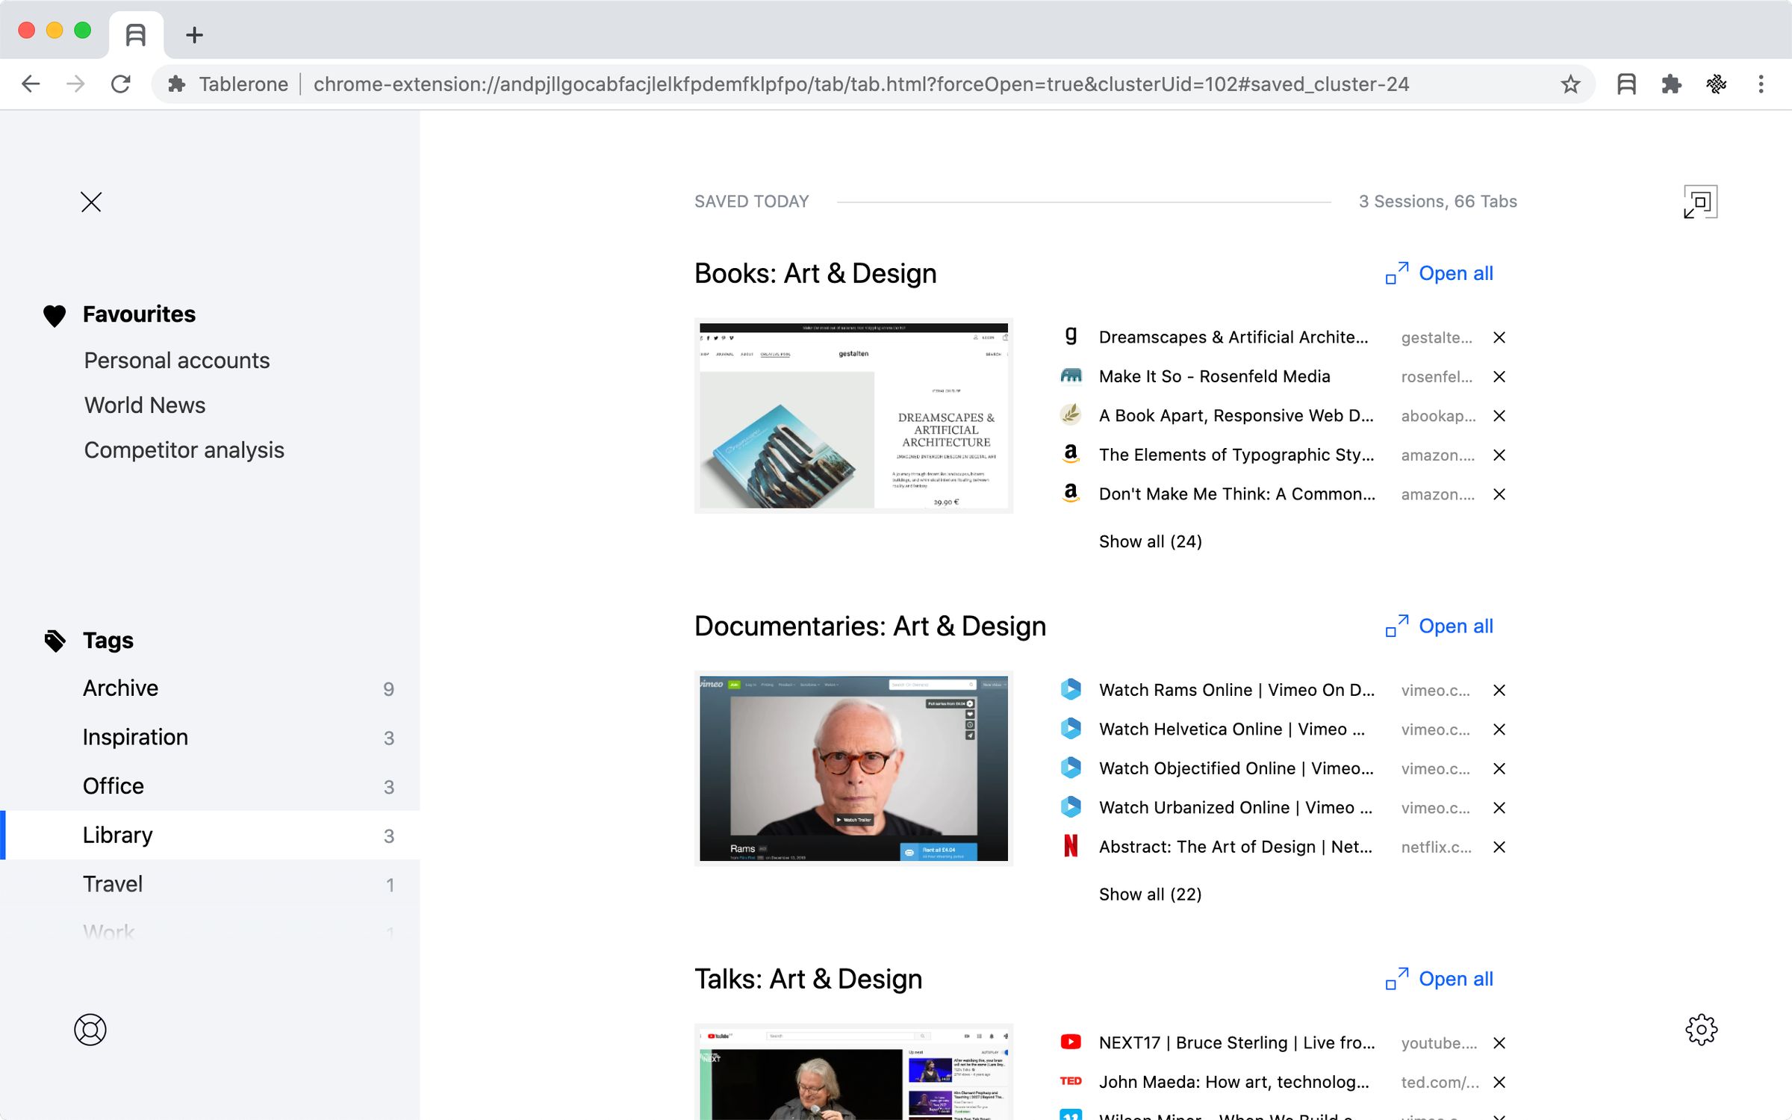The width and height of the screenshot is (1792, 1120).
Task: Close the Dreamscapes Artificial Architecture tab
Action: tap(1499, 337)
